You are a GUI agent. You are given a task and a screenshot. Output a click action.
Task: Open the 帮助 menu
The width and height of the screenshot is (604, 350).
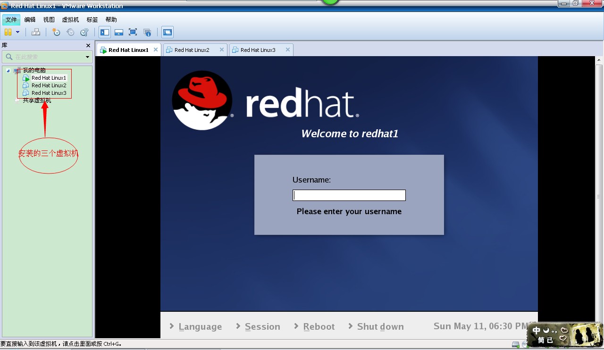coord(111,19)
